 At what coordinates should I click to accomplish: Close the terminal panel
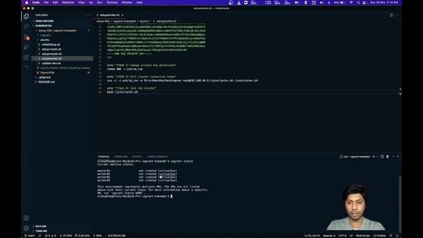tap(398, 157)
